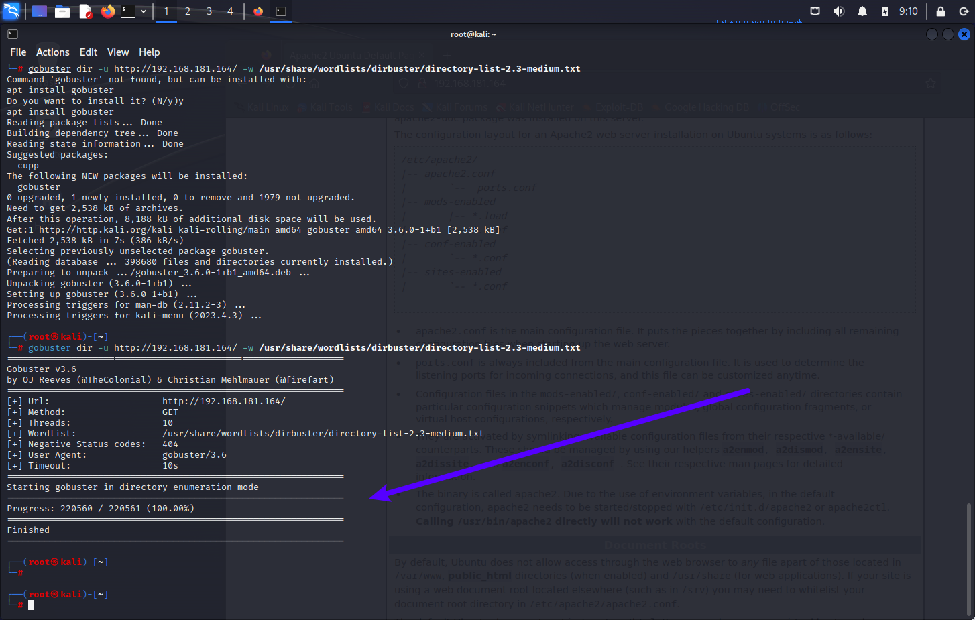Click 'Setting up gobuster (3.6.0-1+b1)' line
The image size is (975, 620).
point(102,294)
